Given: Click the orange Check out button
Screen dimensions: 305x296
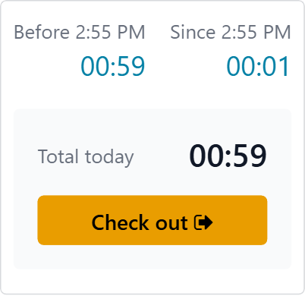Looking at the screenshot, I should click(x=152, y=220).
